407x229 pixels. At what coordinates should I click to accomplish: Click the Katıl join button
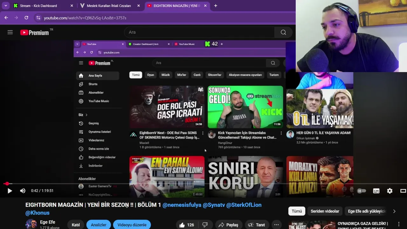click(x=76, y=225)
